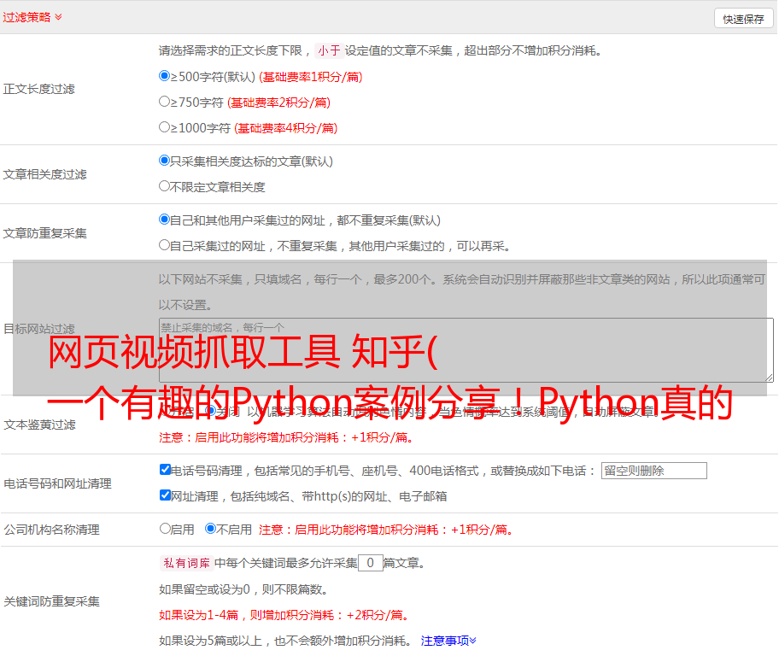
Task: Select the ≥500字符 (默认) length option
Action: pos(164,76)
